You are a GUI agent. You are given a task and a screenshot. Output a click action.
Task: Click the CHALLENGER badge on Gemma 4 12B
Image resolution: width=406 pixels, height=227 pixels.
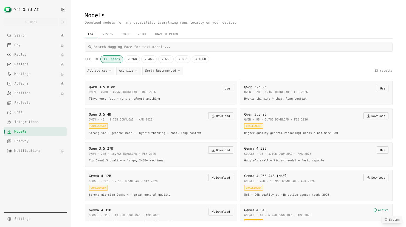[x=98, y=188]
